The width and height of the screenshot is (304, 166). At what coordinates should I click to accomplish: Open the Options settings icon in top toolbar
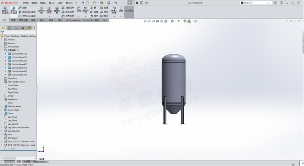(x=147, y=3)
